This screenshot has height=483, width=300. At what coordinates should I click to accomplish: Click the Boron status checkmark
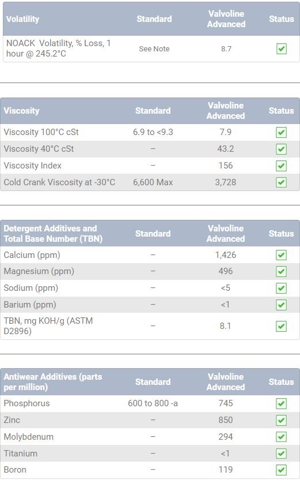(x=281, y=470)
